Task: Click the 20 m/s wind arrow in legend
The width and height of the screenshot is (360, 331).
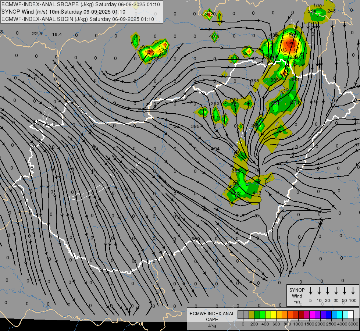Action: click(x=327, y=291)
